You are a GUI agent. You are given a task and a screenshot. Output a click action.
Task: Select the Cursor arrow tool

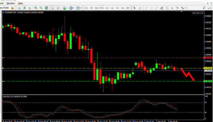(x=135, y=8)
